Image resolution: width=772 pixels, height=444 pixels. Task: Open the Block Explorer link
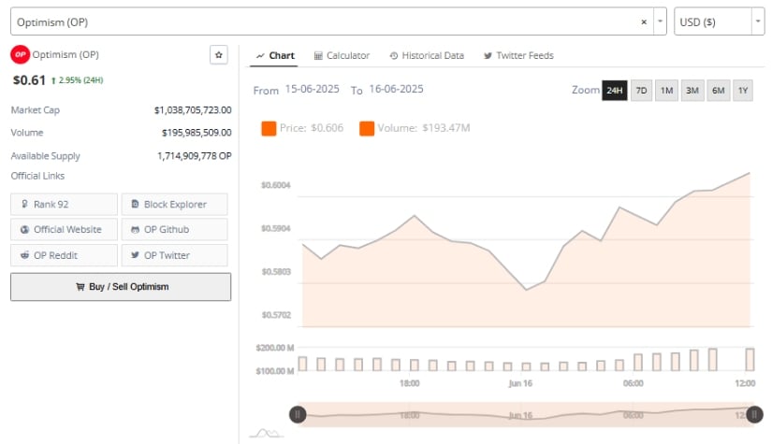pos(174,204)
